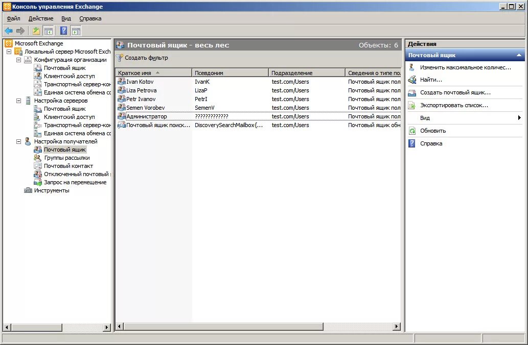Click the Обновить action text
The image size is (528, 345).
pyautogui.click(x=433, y=131)
